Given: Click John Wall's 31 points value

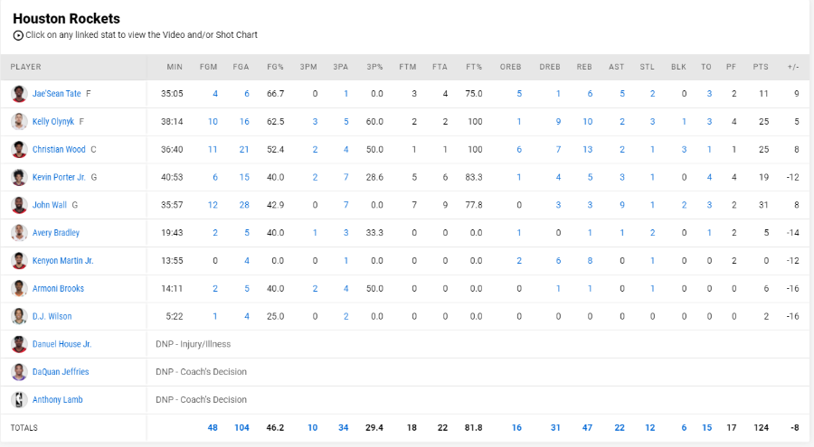Looking at the screenshot, I should tap(763, 205).
